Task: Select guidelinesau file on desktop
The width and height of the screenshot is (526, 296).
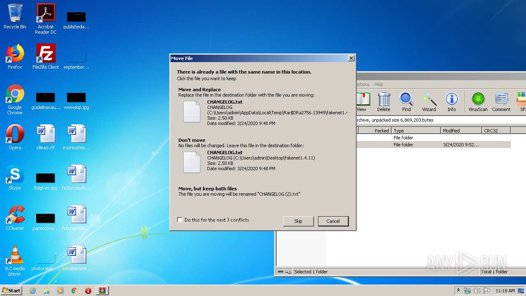Action: (x=46, y=100)
